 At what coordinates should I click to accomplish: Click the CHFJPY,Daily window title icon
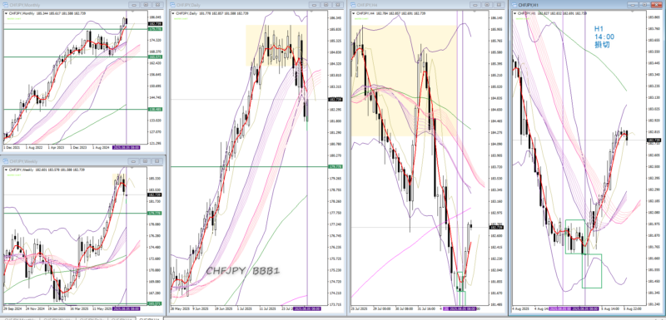pyautogui.click(x=173, y=5)
